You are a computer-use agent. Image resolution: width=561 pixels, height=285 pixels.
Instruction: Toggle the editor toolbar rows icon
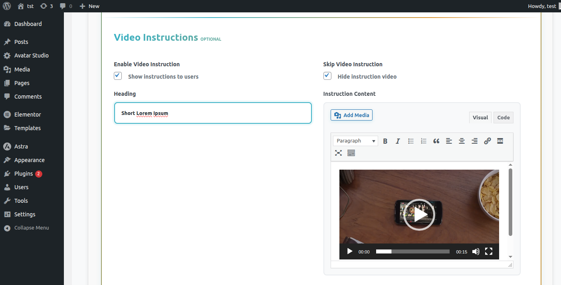[x=351, y=153]
